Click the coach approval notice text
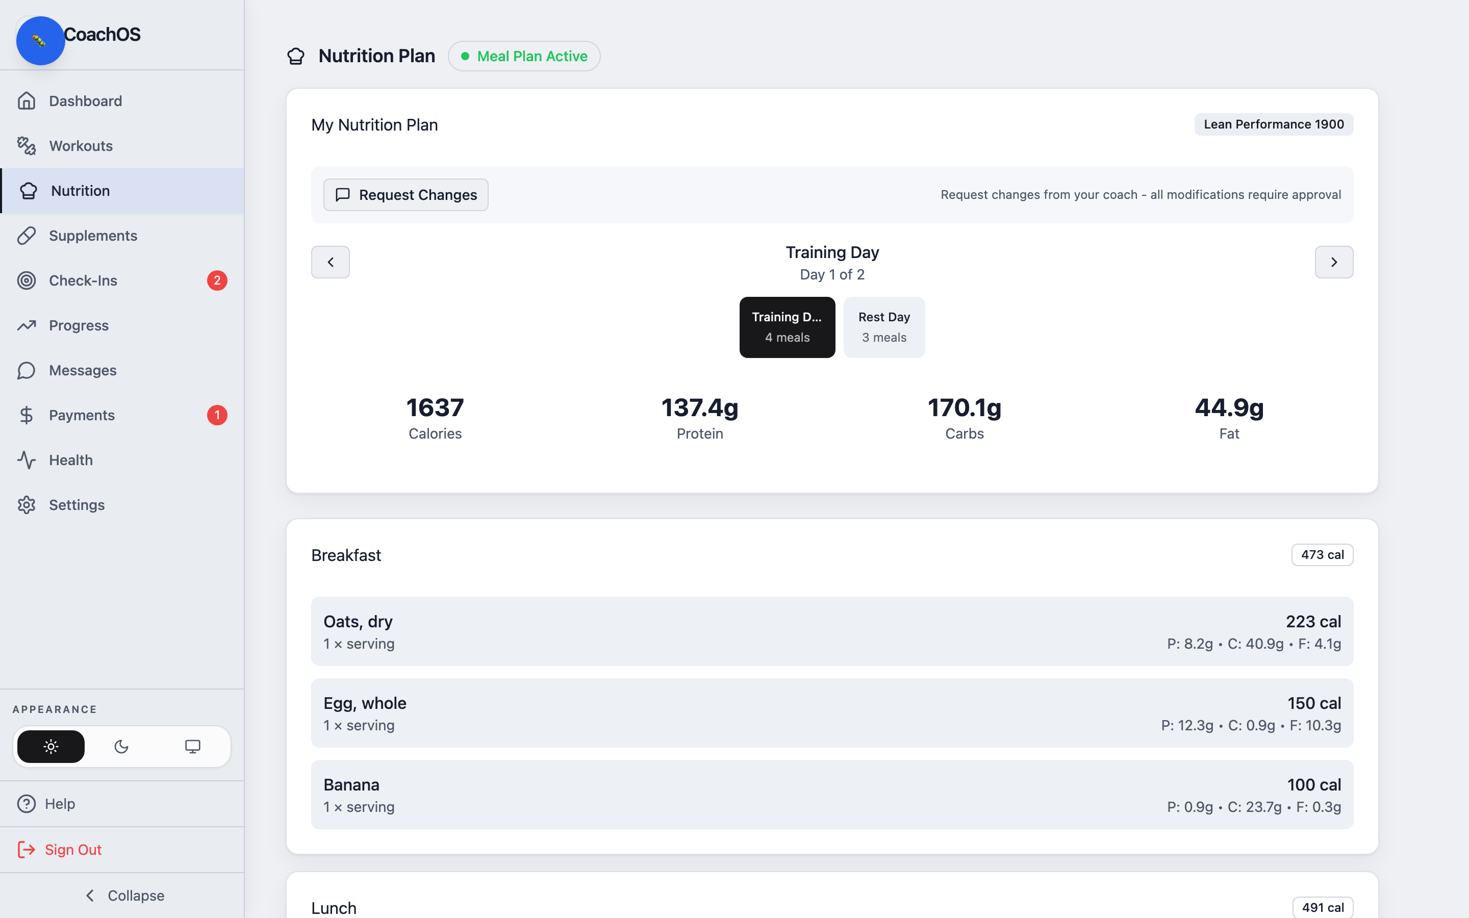Screen dimensions: 1469x918 [x=1141, y=195]
